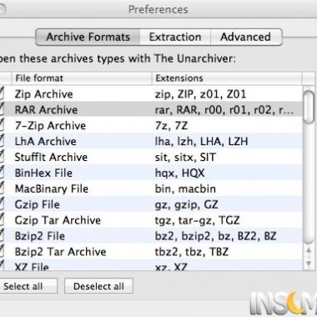Screen dimensions: 317x317
Task: Select the StuffIt Archive row text
Action: pos(51,157)
